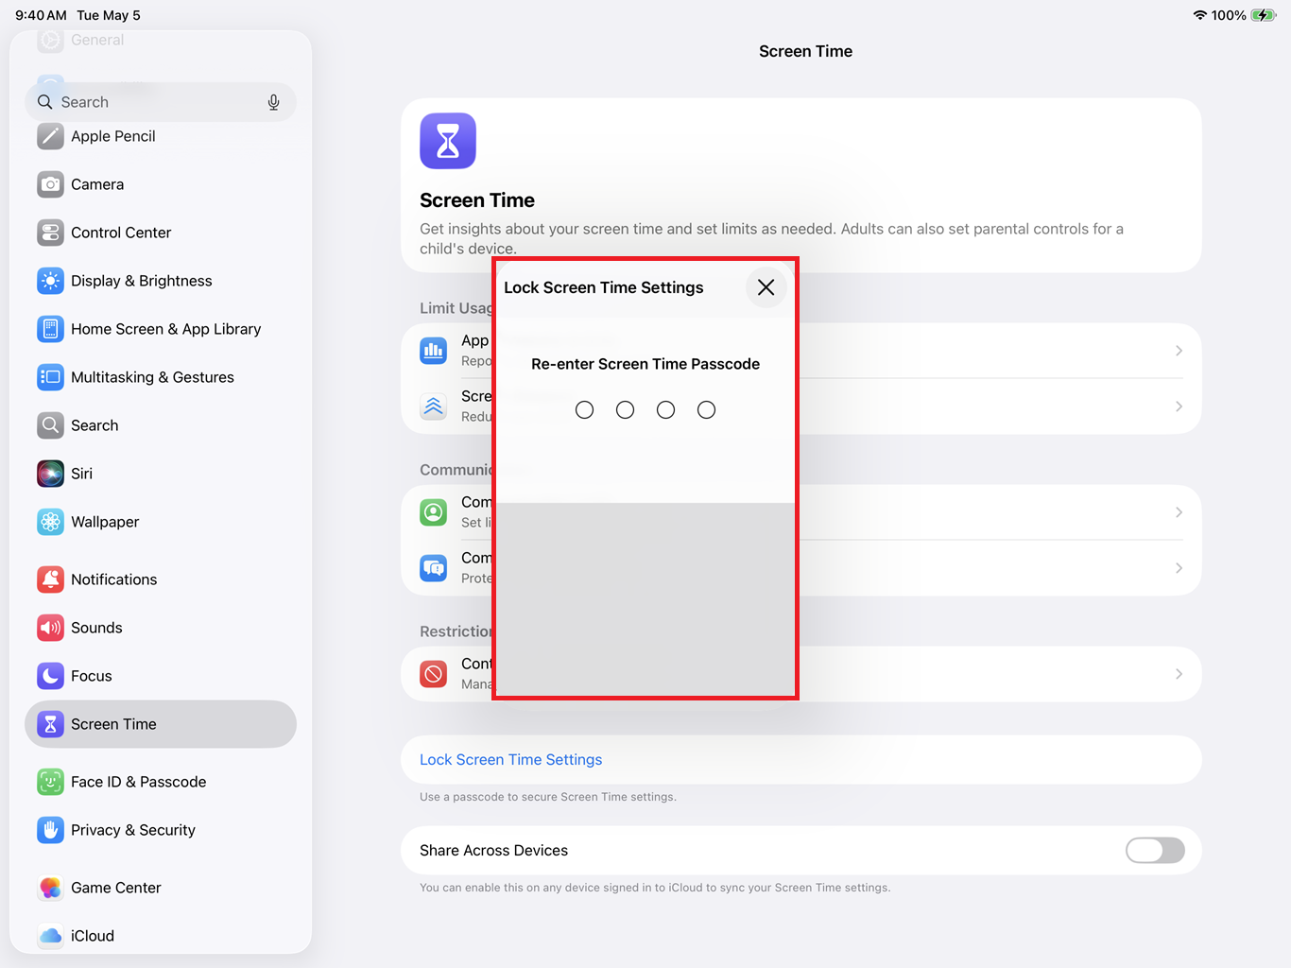Select the Screen Time hourglass sidebar icon
The image size is (1291, 968).
point(50,724)
